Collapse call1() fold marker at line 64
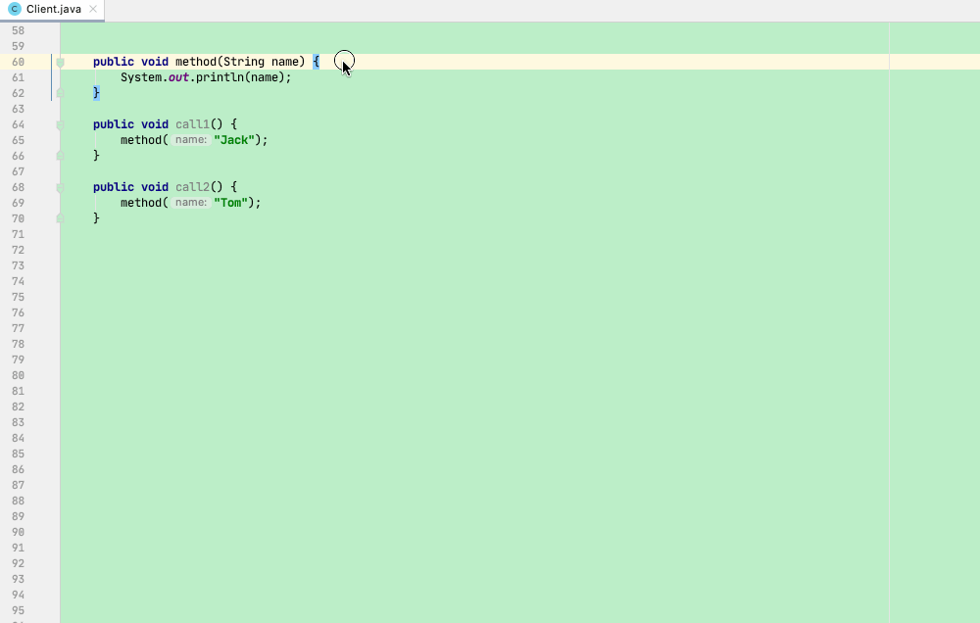The width and height of the screenshot is (980, 623). point(61,125)
